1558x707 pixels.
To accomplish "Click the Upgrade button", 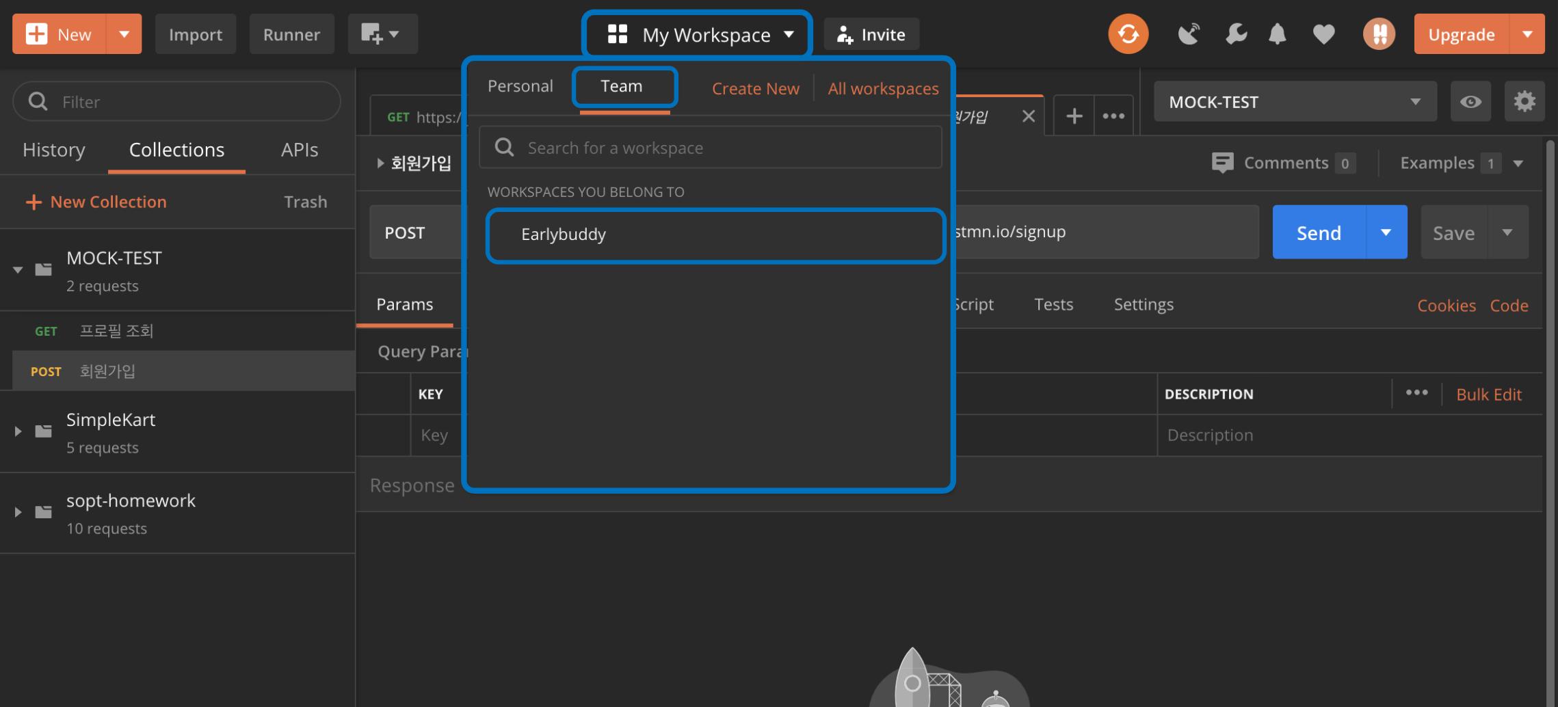I will (1461, 34).
